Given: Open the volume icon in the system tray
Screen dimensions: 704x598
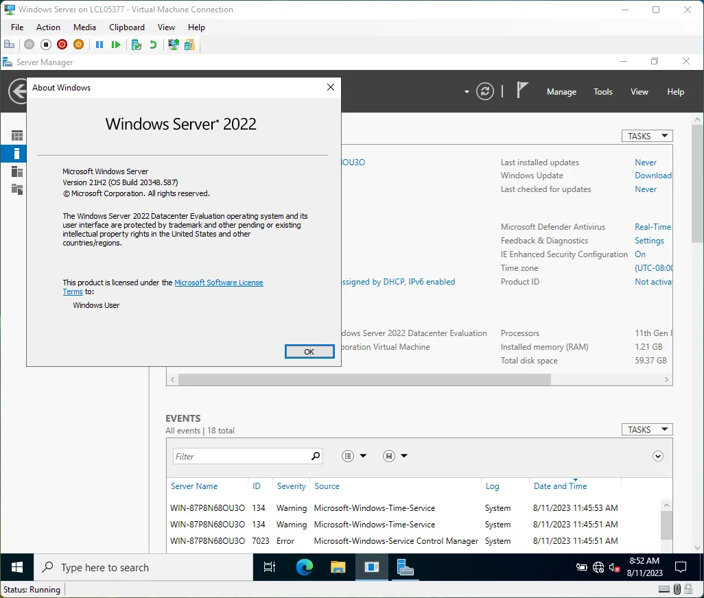Looking at the screenshot, I should point(613,567).
